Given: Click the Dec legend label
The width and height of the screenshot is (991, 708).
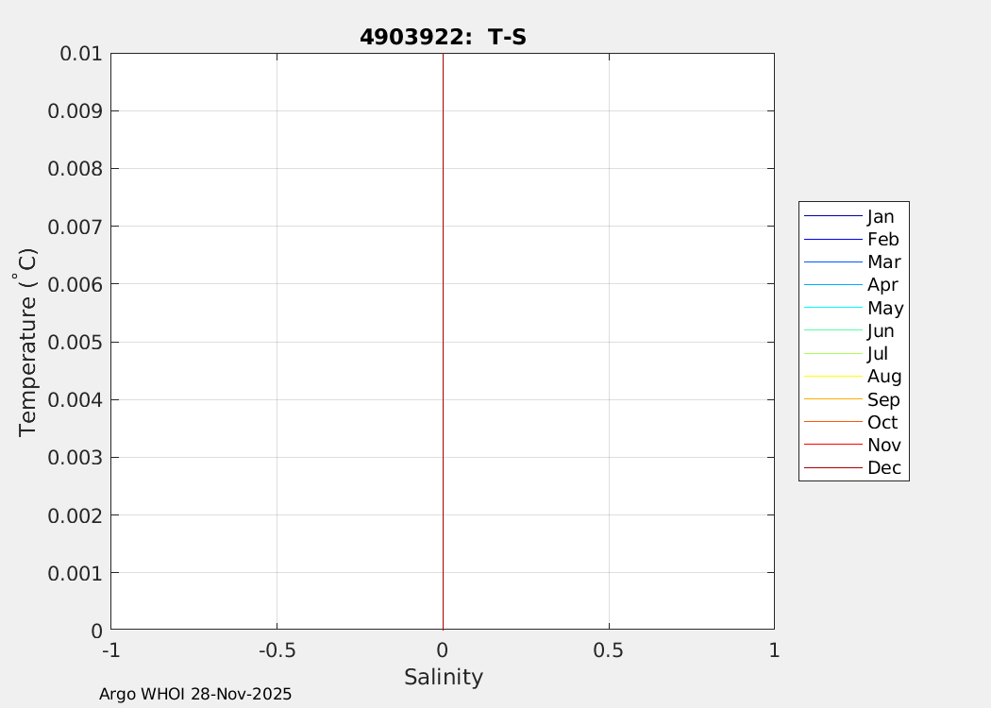Looking at the screenshot, I should pos(883,468).
